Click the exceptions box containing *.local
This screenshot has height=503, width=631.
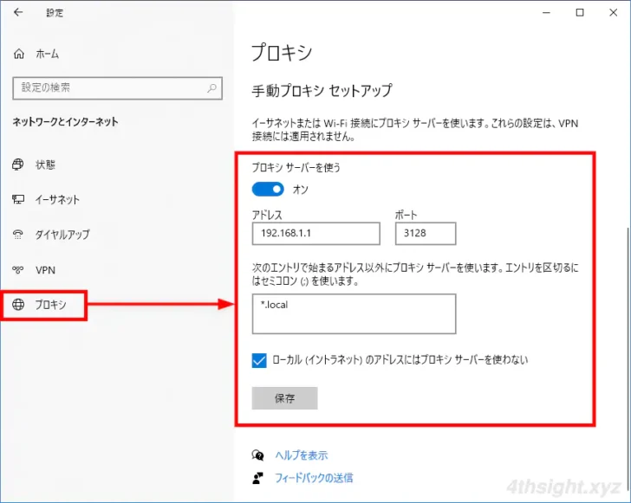tap(354, 314)
